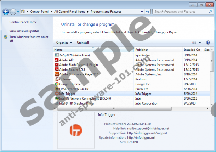Image resolution: width=216 pixels, height=152 pixels.
Task: Click the Google Chrome icon in list
Action: pyautogui.click(x=57, y=84)
